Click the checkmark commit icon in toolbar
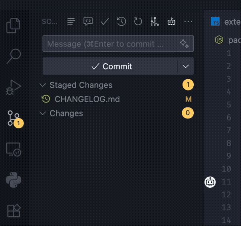This screenshot has width=241, height=226. click(105, 22)
